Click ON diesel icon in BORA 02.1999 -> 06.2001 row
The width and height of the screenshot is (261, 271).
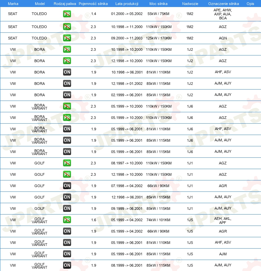[67, 95]
